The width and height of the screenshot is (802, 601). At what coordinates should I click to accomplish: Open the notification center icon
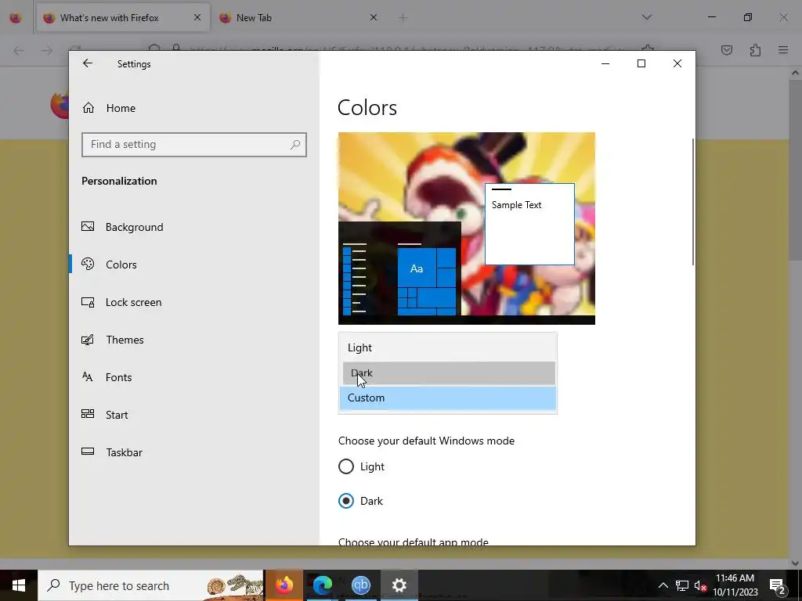[x=778, y=585]
